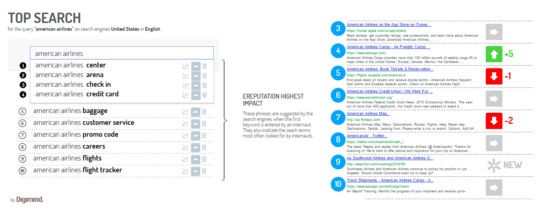Click the minus box beside 'check in'

pyautogui.click(x=196, y=86)
